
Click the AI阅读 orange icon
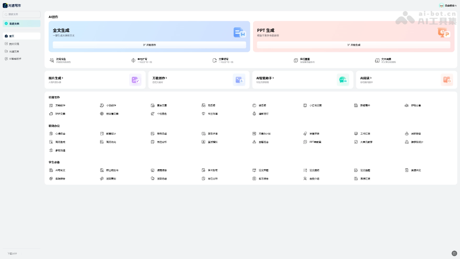pyautogui.click(x=447, y=80)
